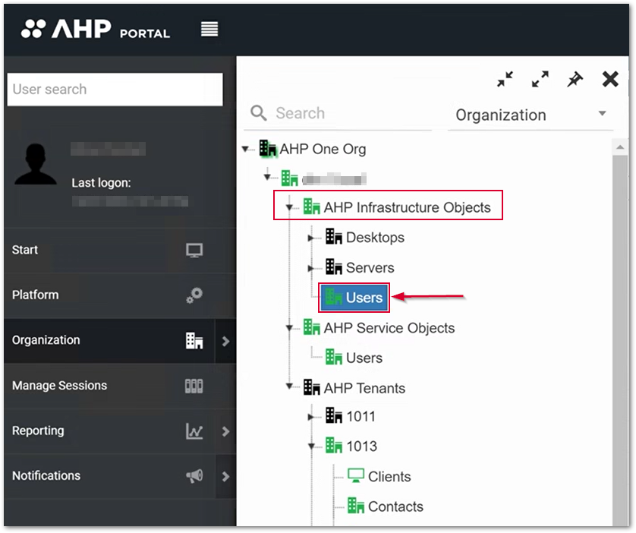This screenshot has height=533, width=636.
Task: Close the organization tree panel
Action: point(610,79)
